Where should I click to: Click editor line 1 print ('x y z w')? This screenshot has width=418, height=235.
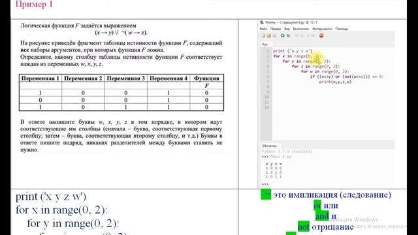(293, 51)
